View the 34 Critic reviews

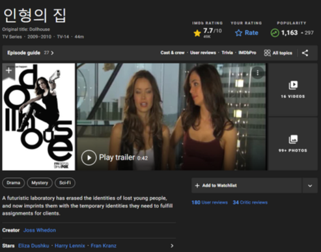(250, 203)
